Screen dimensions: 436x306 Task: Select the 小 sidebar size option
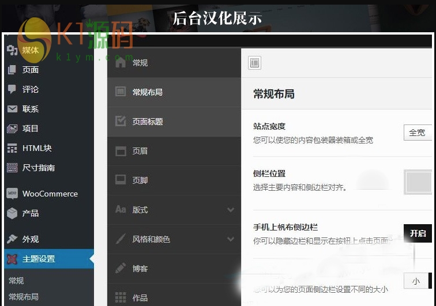pos(416,281)
